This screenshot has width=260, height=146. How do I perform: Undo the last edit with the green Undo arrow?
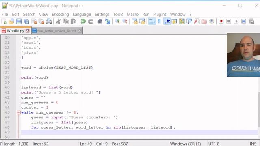[x=83, y=21]
